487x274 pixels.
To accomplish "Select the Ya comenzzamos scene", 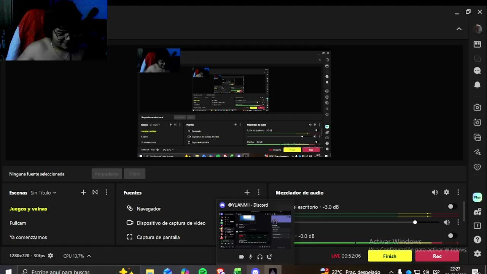I will tap(28, 237).
